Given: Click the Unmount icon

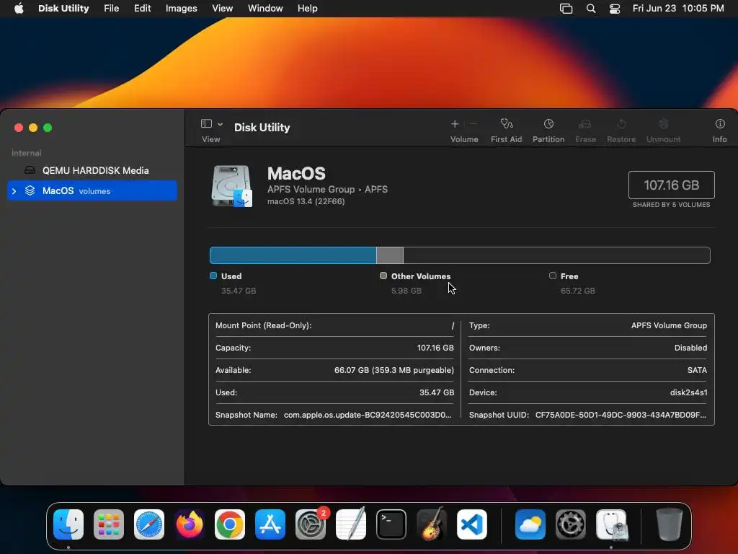Looking at the screenshot, I should [x=663, y=124].
